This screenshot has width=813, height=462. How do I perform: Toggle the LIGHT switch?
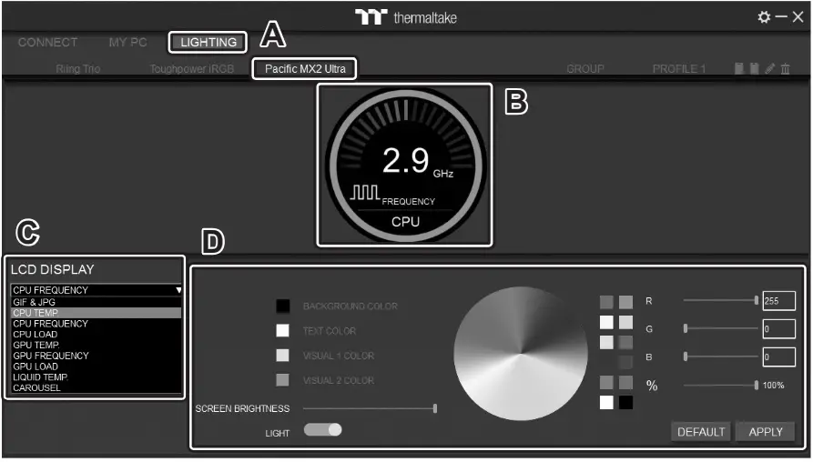[x=322, y=429]
